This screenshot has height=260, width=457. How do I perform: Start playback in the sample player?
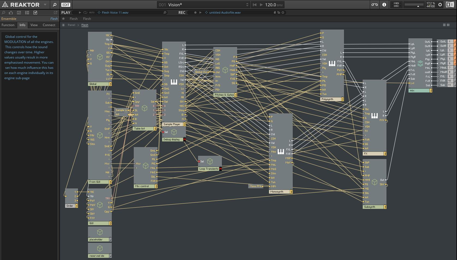click(80, 13)
